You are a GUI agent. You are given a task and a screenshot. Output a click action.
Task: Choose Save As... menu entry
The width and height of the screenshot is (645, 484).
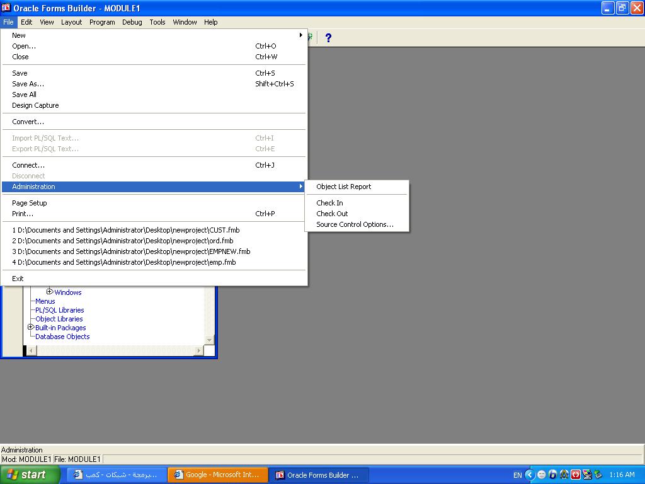coord(154,84)
